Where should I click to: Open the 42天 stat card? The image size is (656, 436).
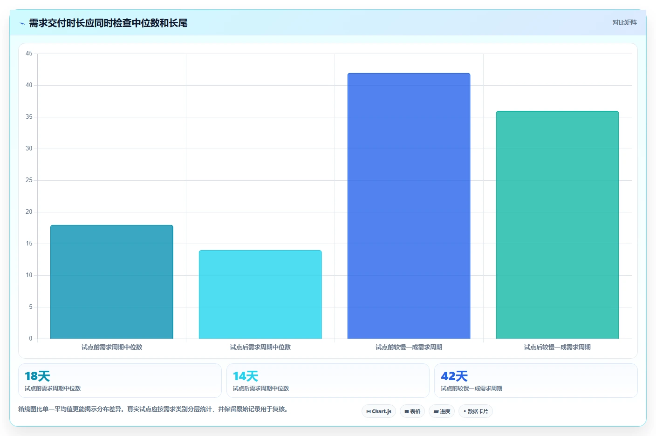(x=536, y=381)
